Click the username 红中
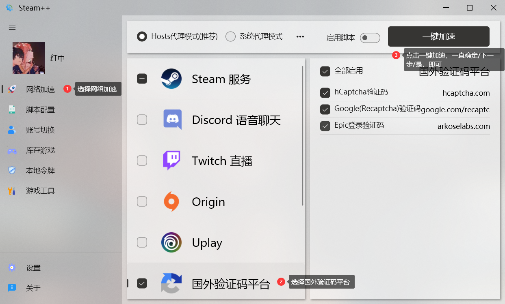 58,58
